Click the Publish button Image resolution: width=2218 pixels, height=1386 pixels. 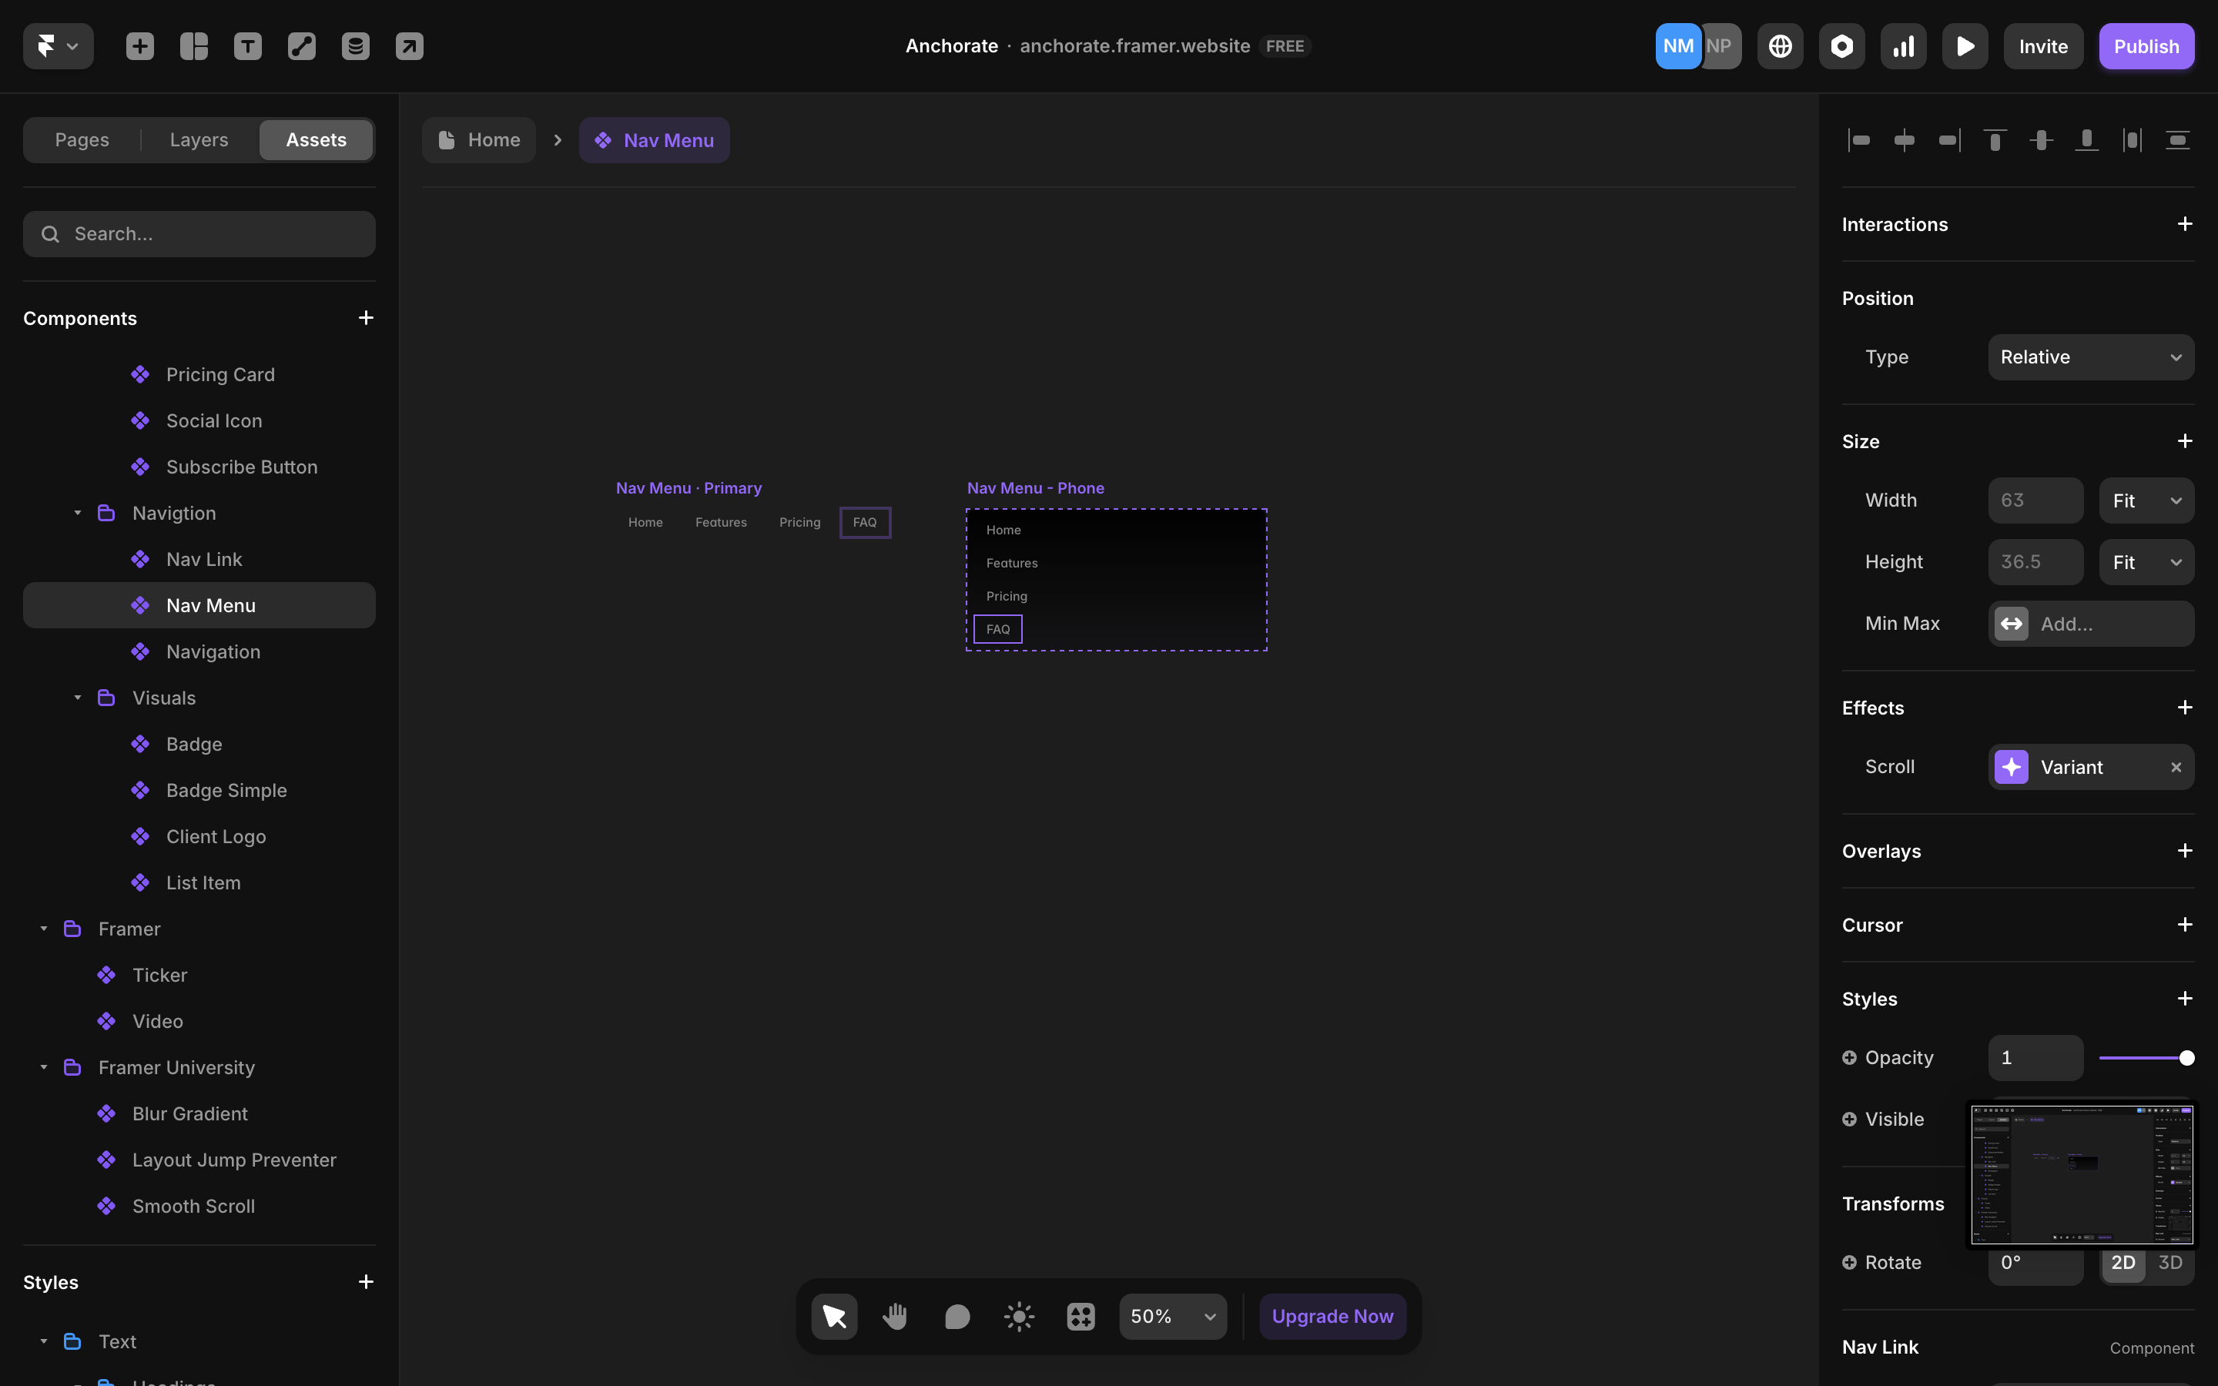pyautogui.click(x=2146, y=46)
